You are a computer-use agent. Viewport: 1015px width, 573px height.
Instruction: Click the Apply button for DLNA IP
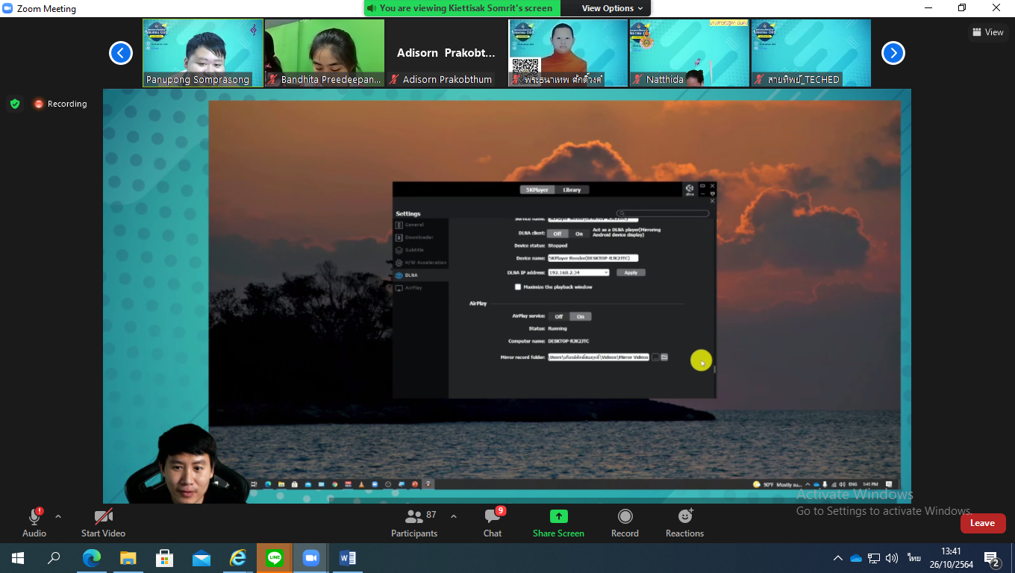click(x=631, y=272)
